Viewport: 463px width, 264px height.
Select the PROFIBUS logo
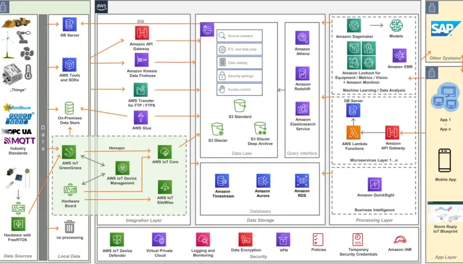(20, 118)
